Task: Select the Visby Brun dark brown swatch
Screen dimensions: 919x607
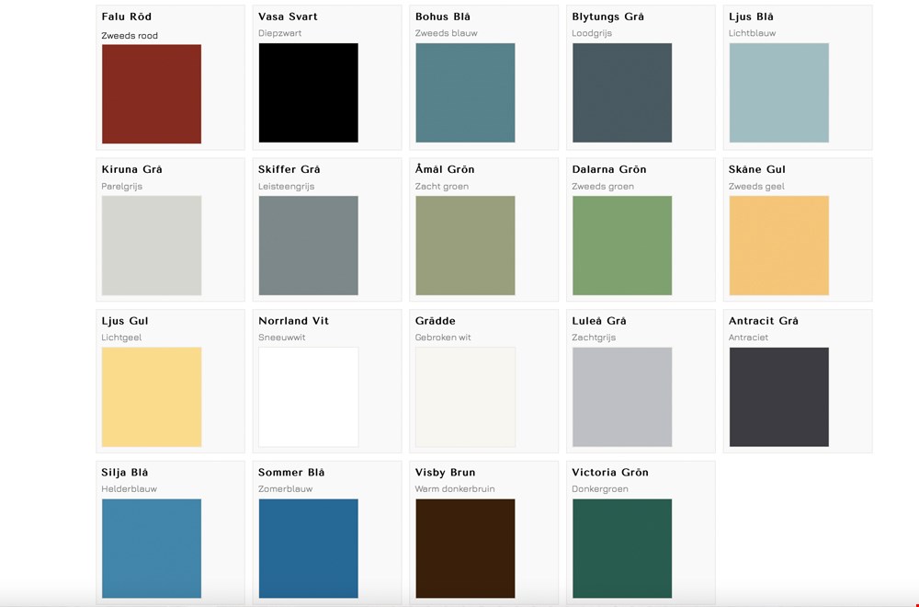Action: (465, 549)
